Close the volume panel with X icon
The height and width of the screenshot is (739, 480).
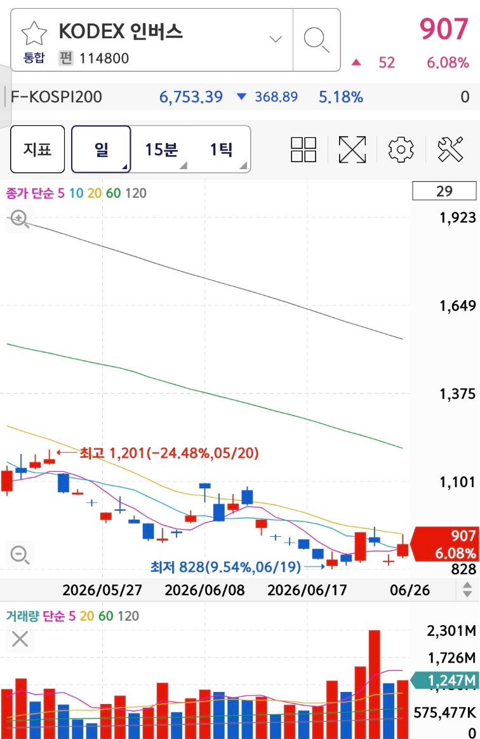click(x=20, y=639)
